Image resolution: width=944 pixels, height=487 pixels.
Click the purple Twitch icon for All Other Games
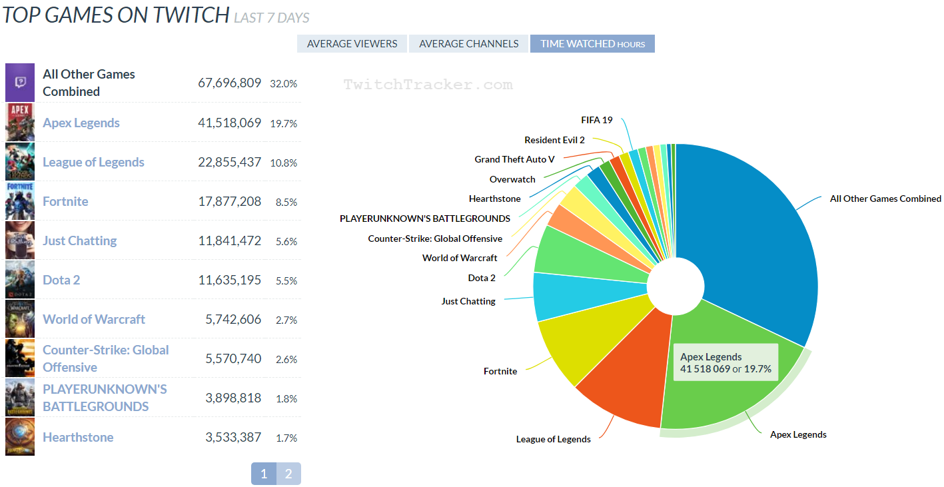pos(20,83)
